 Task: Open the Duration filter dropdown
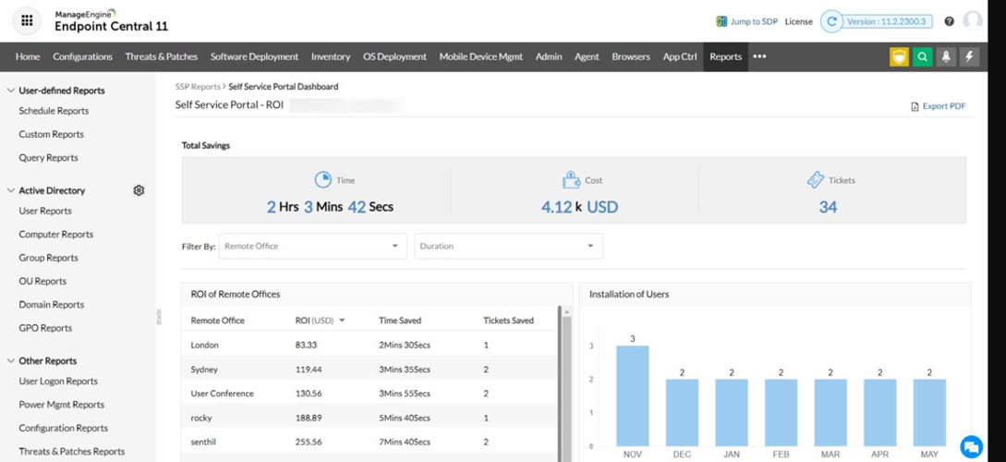coord(508,246)
